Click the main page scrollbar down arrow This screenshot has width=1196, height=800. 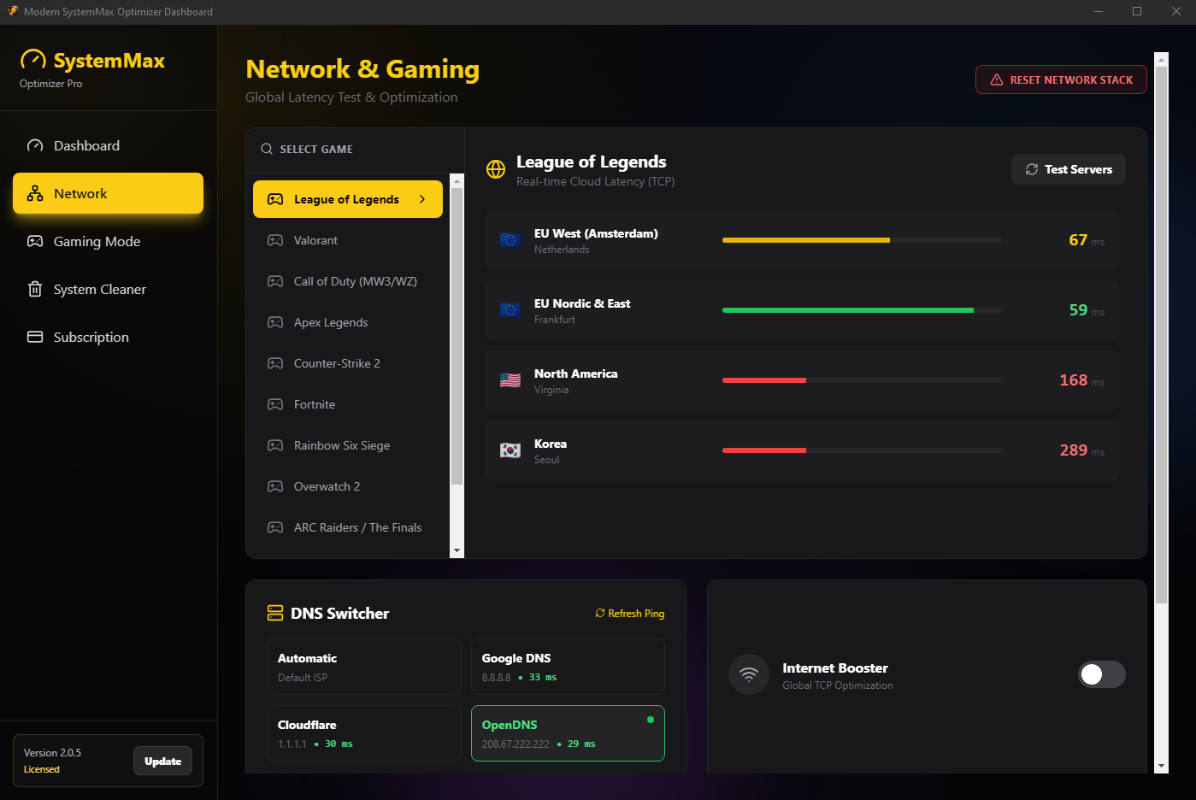[1161, 766]
